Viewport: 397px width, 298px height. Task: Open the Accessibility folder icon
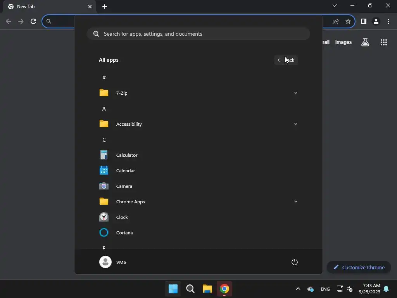click(104, 124)
